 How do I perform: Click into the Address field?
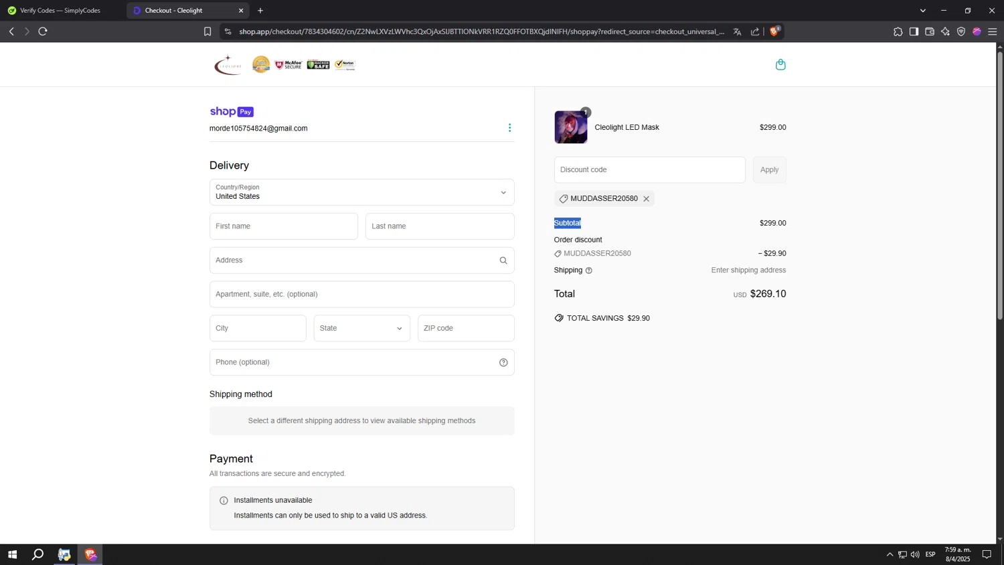click(362, 260)
